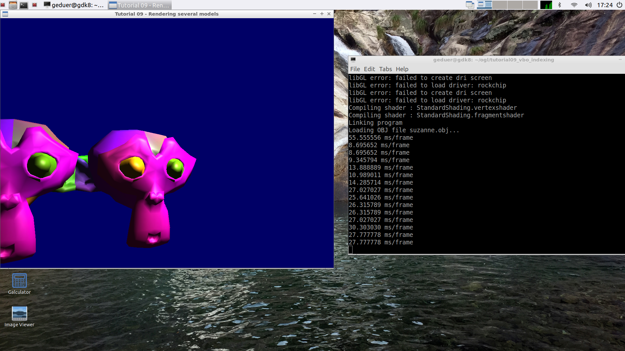The width and height of the screenshot is (625, 351).
Task: Open the Wi-Fi network tray icon
Action: (574, 5)
